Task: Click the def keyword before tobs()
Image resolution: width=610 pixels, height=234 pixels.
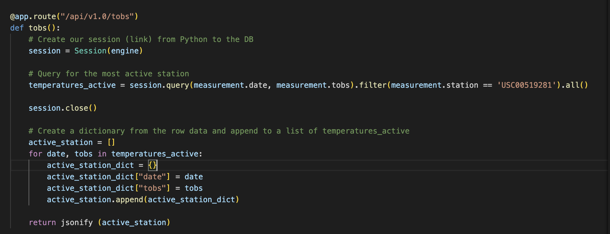Action: tap(17, 28)
